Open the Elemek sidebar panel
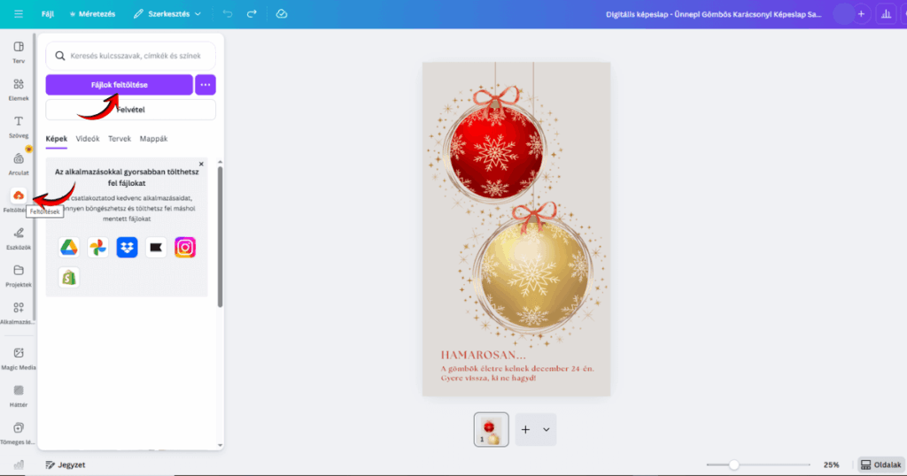Screen dimensions: 907x476 (x=19, y=89)
